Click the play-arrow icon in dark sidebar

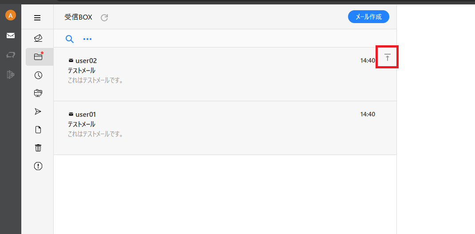11,74
